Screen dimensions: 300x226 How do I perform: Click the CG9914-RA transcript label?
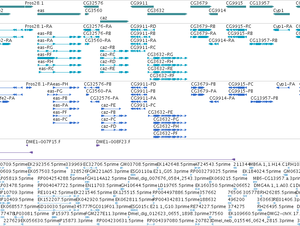tap(221, 40)
